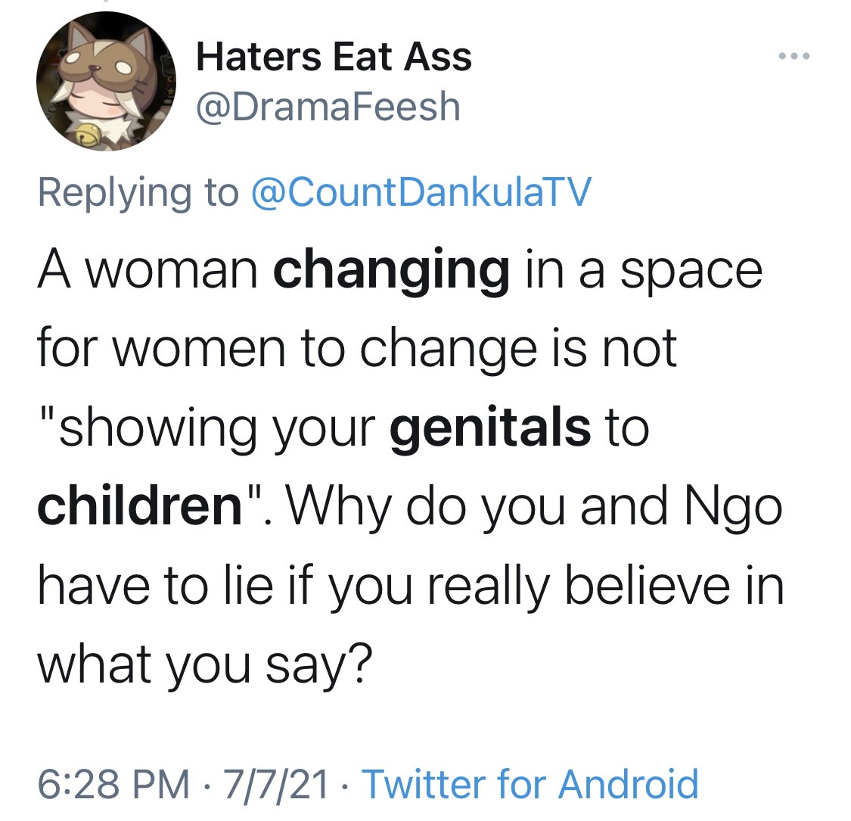The height and width of the screenshot is (821, 851).
Task: Open the Haters Eat Ass display name
Action: pos(334,58)
